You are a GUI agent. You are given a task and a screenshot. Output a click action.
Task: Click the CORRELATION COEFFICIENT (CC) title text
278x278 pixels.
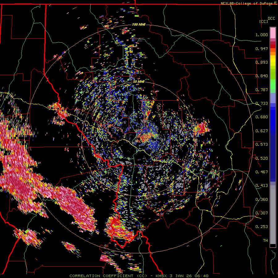(108, 276)
